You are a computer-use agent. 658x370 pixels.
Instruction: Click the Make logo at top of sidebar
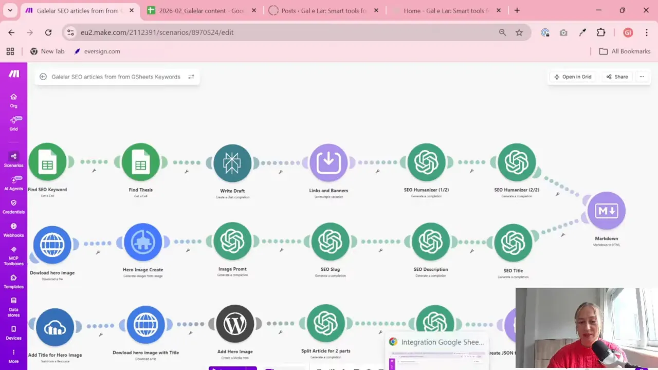point(14,73)
